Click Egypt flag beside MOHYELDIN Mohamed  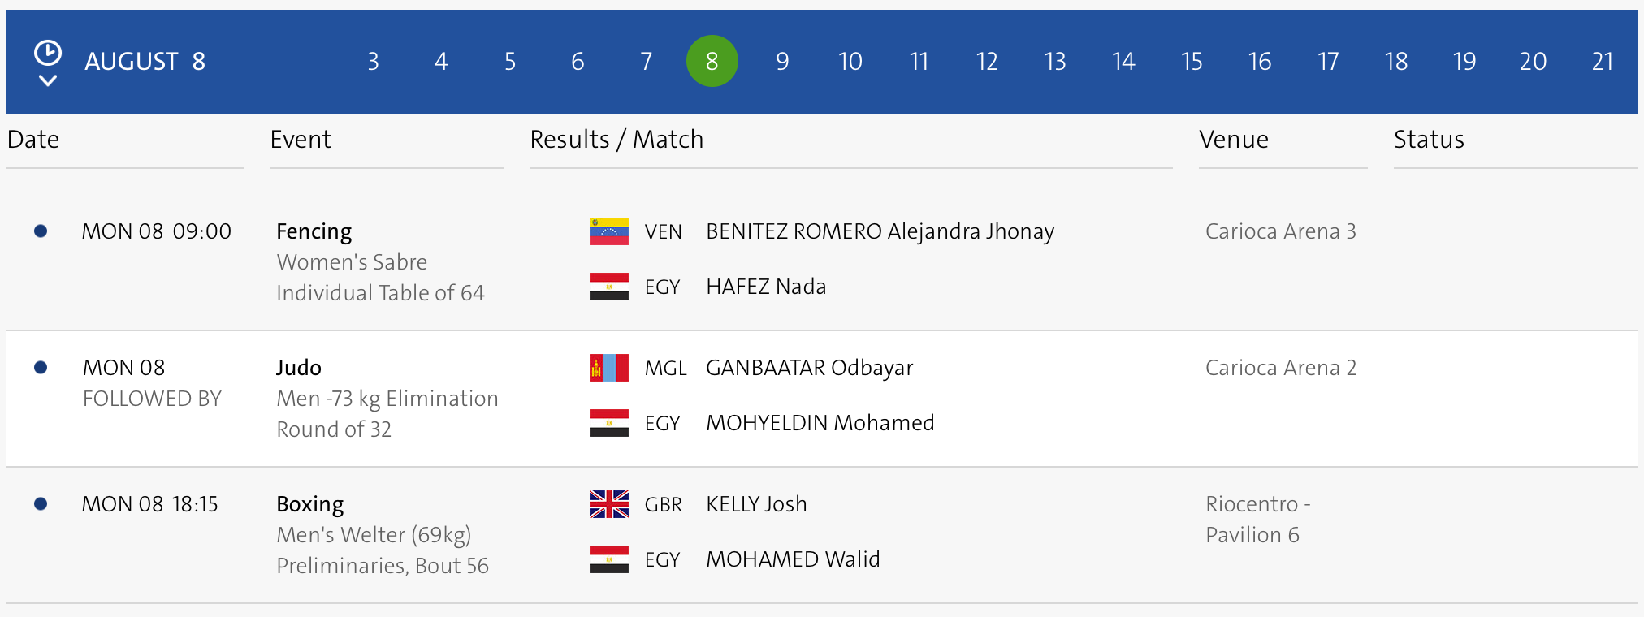coord(608,423)
